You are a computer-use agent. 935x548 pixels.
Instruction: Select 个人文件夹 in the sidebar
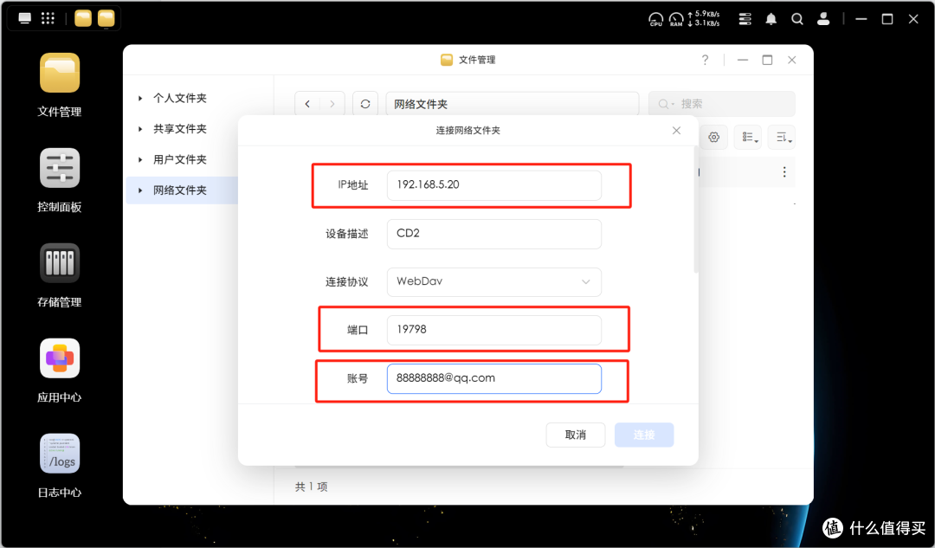(x=180, y=99)
